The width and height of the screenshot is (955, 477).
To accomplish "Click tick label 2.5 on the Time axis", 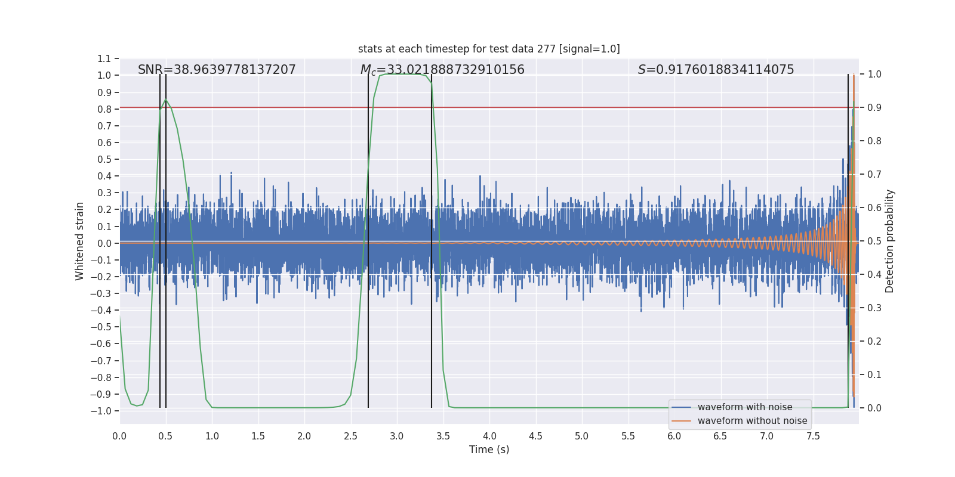I will pos(351,436).
